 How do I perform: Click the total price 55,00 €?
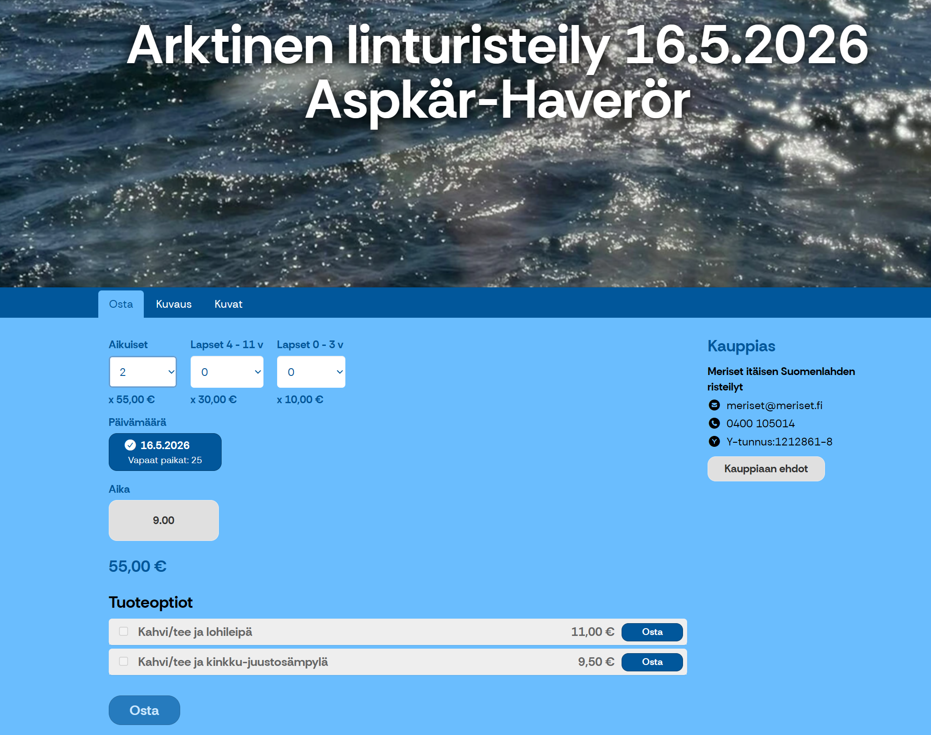coord(137,566)
